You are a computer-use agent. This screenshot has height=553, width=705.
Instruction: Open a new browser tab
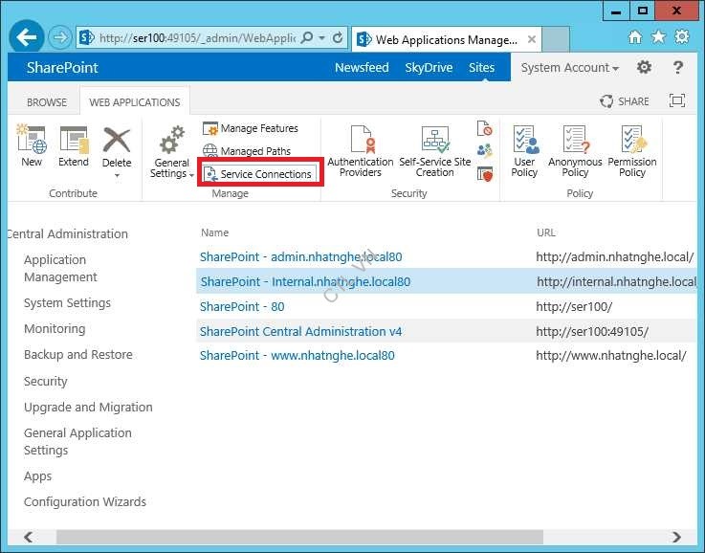(x=556, y=39)
